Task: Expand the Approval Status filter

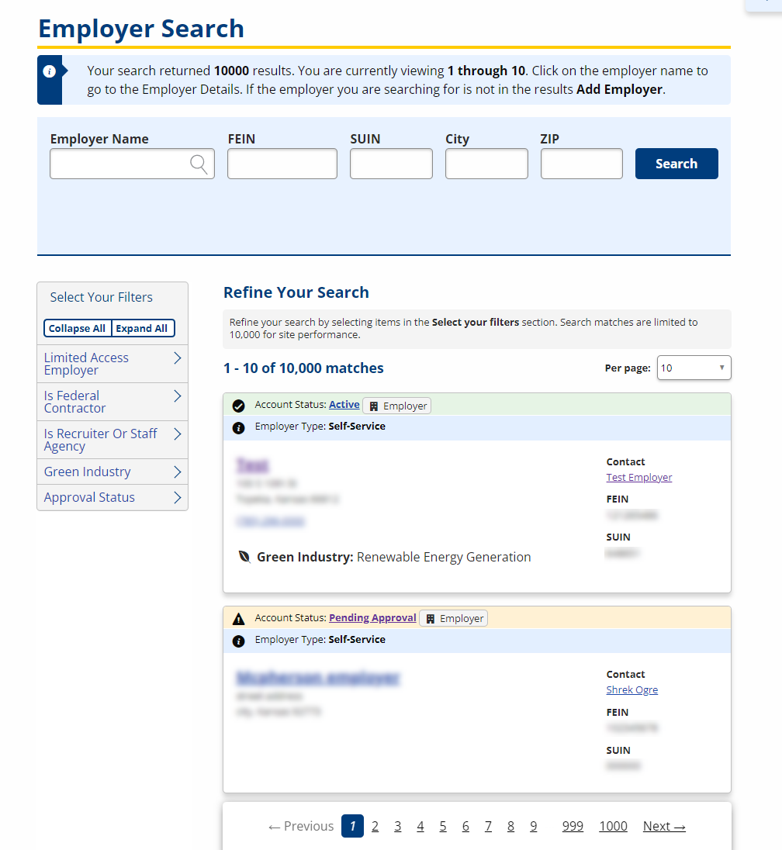Action: pyautogui.click(x=112, y=497)
